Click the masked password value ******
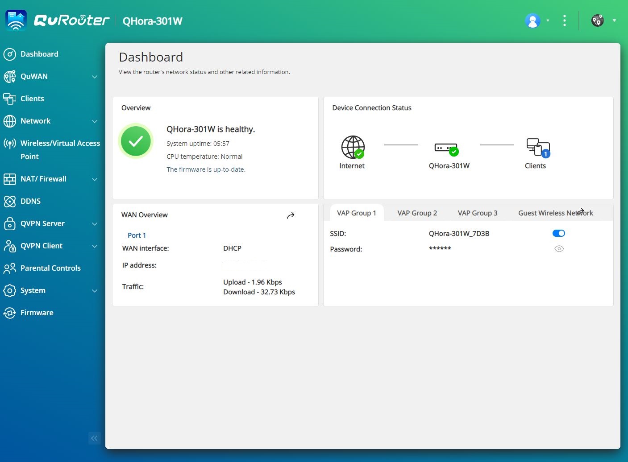This screenshot has height=462, width=628. (440, 249)
